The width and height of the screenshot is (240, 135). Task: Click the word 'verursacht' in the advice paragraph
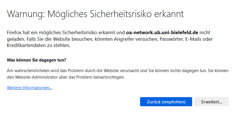129,71
